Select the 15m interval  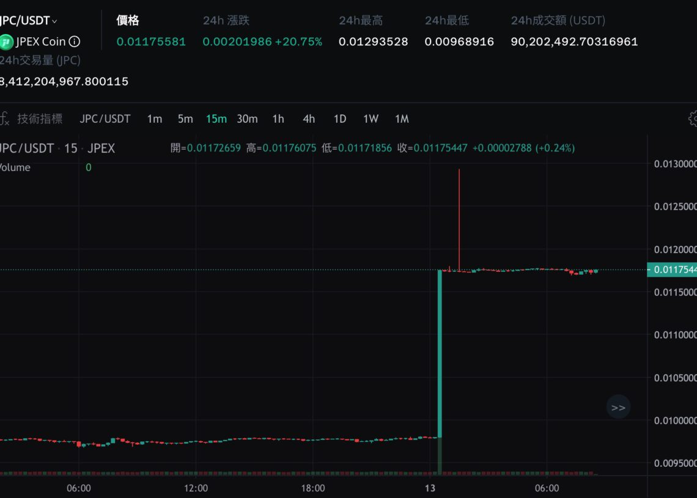216,119
